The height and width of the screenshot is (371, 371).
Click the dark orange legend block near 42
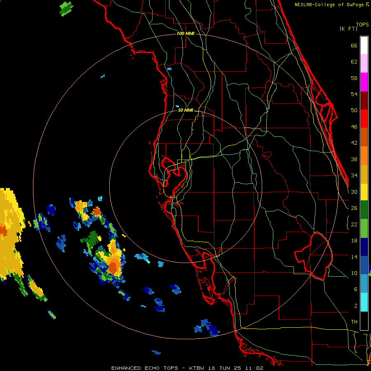364,137
